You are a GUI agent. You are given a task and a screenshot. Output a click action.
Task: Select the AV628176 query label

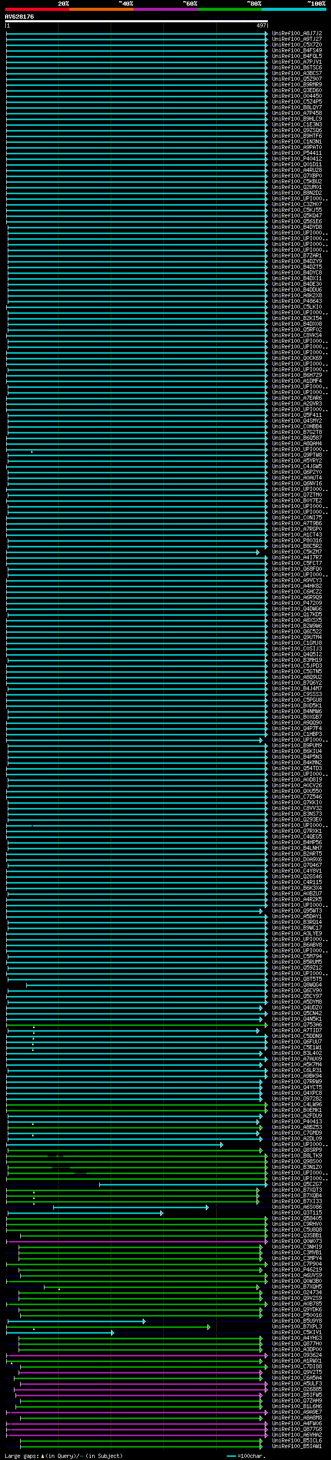click(x=19, y=17)
